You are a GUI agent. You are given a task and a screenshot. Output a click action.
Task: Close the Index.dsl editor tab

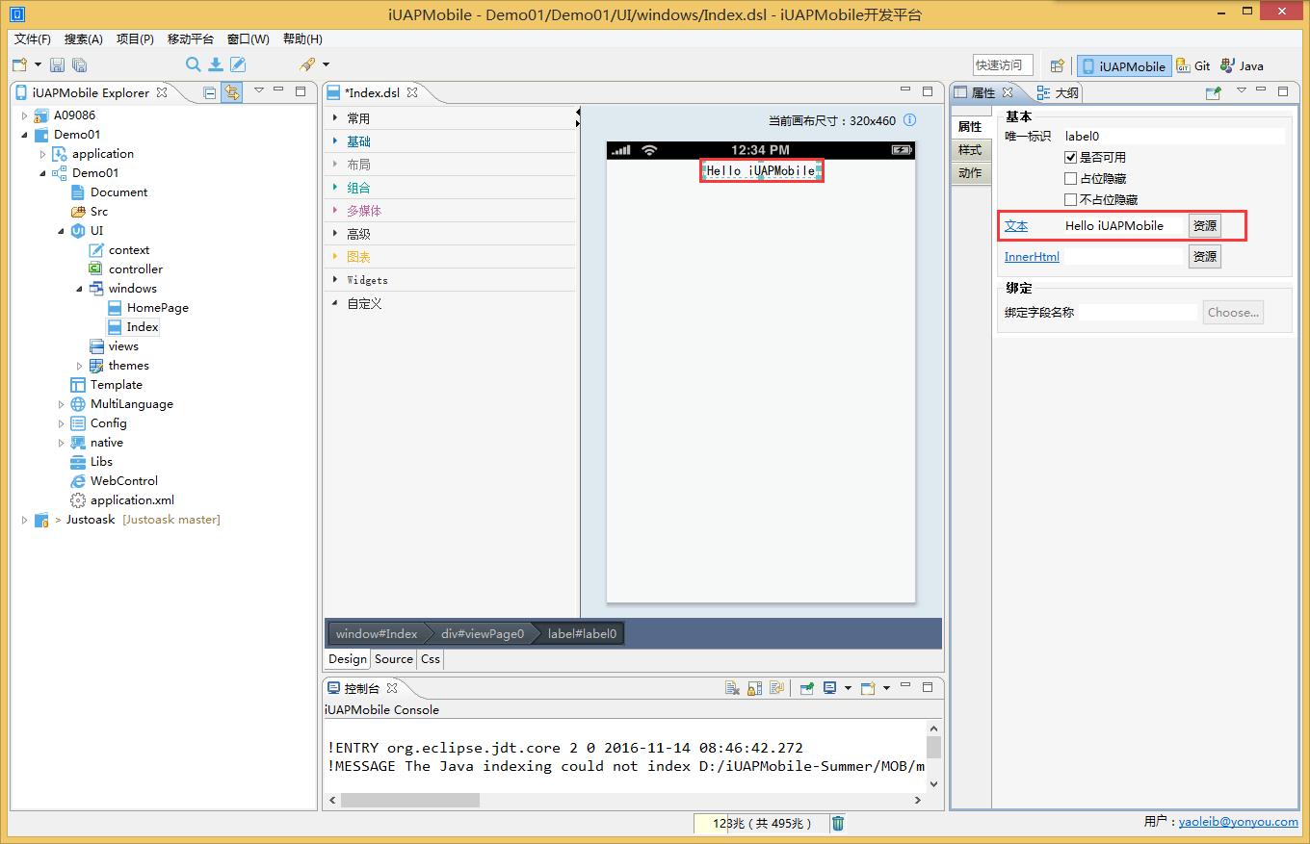tap(412, 92)
